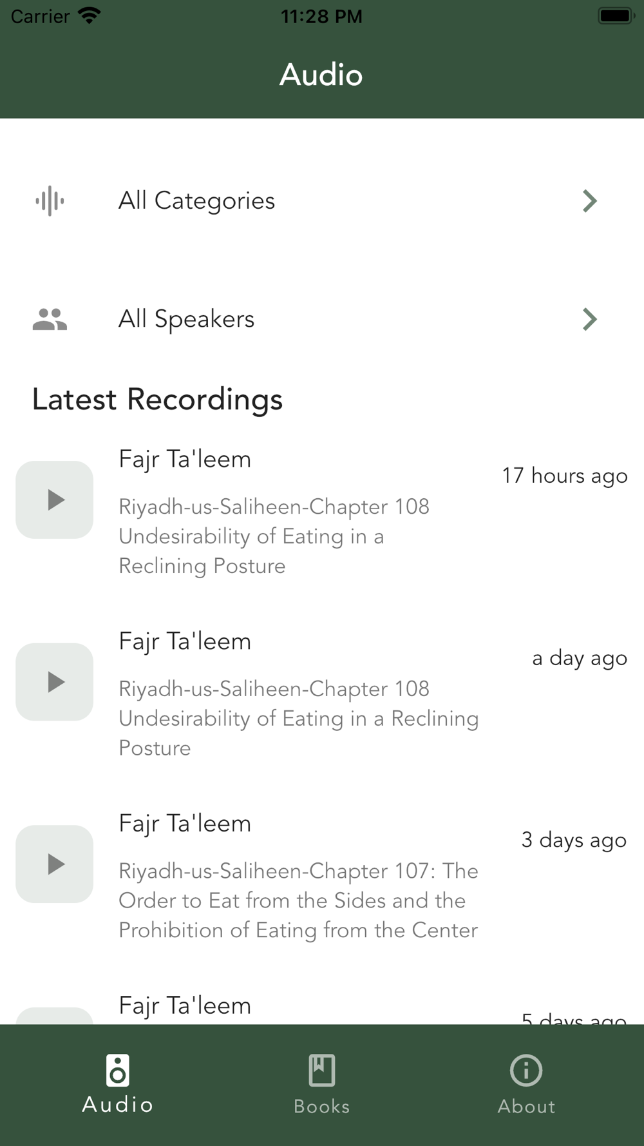Tap the battery icon in status bar
Viewport: 644px width, 1146px height.
(x=616, y=15)
